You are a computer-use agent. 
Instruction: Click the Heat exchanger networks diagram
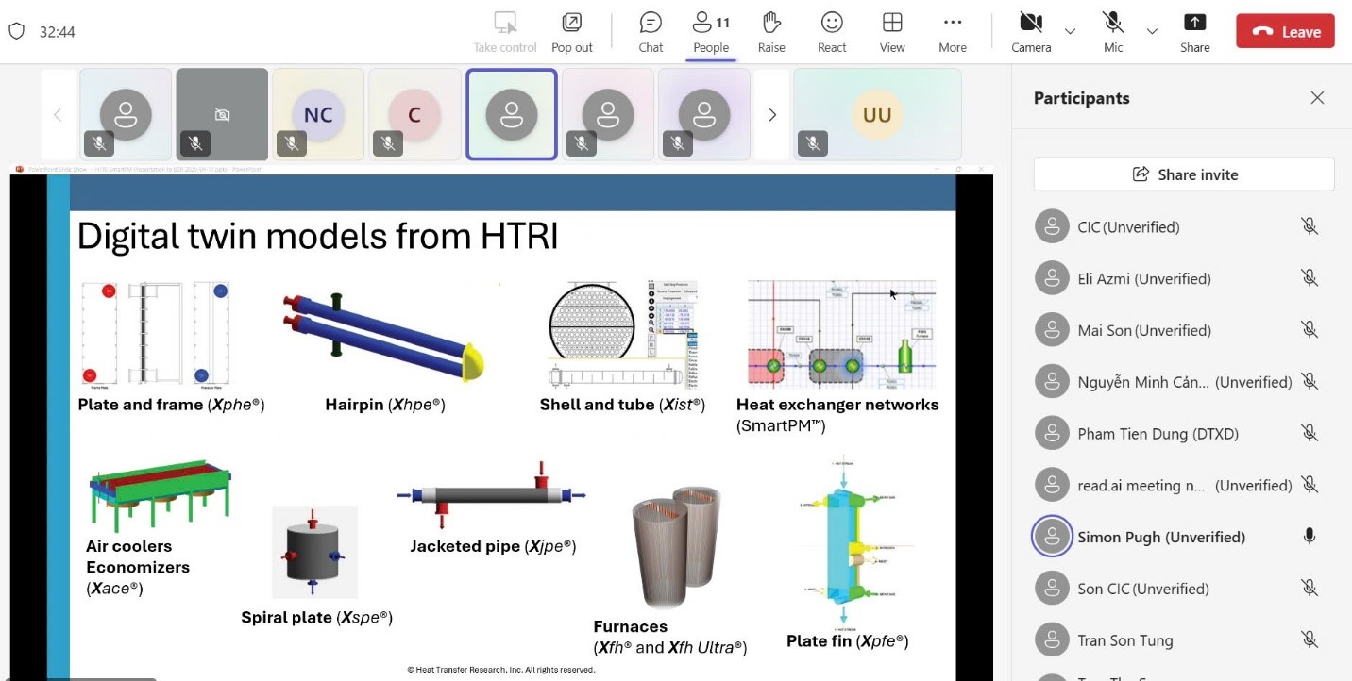841,334
